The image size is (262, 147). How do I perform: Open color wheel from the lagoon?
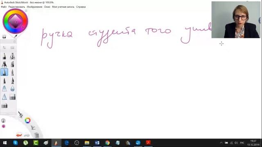[x=27, y=120]
